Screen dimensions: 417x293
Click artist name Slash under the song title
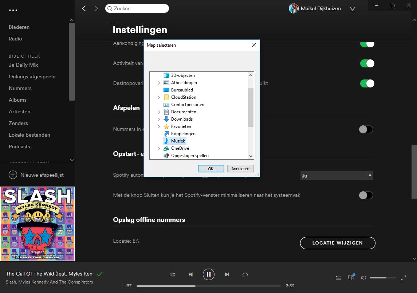[x=11, y=282]
